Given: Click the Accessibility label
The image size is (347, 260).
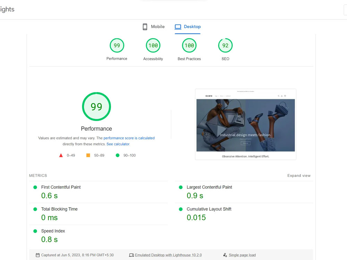Looking at the screenshot, I should (x=153, y=59).
